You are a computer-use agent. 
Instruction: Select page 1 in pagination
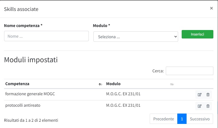pyautogui.click(x=182, y=119)
